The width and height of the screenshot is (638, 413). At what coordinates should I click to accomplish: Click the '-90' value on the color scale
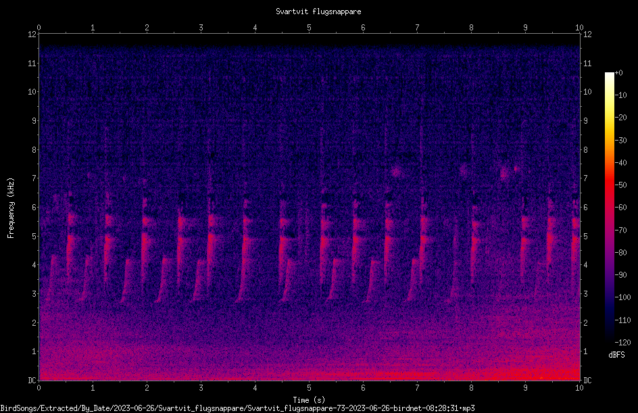tap(620, 275)
